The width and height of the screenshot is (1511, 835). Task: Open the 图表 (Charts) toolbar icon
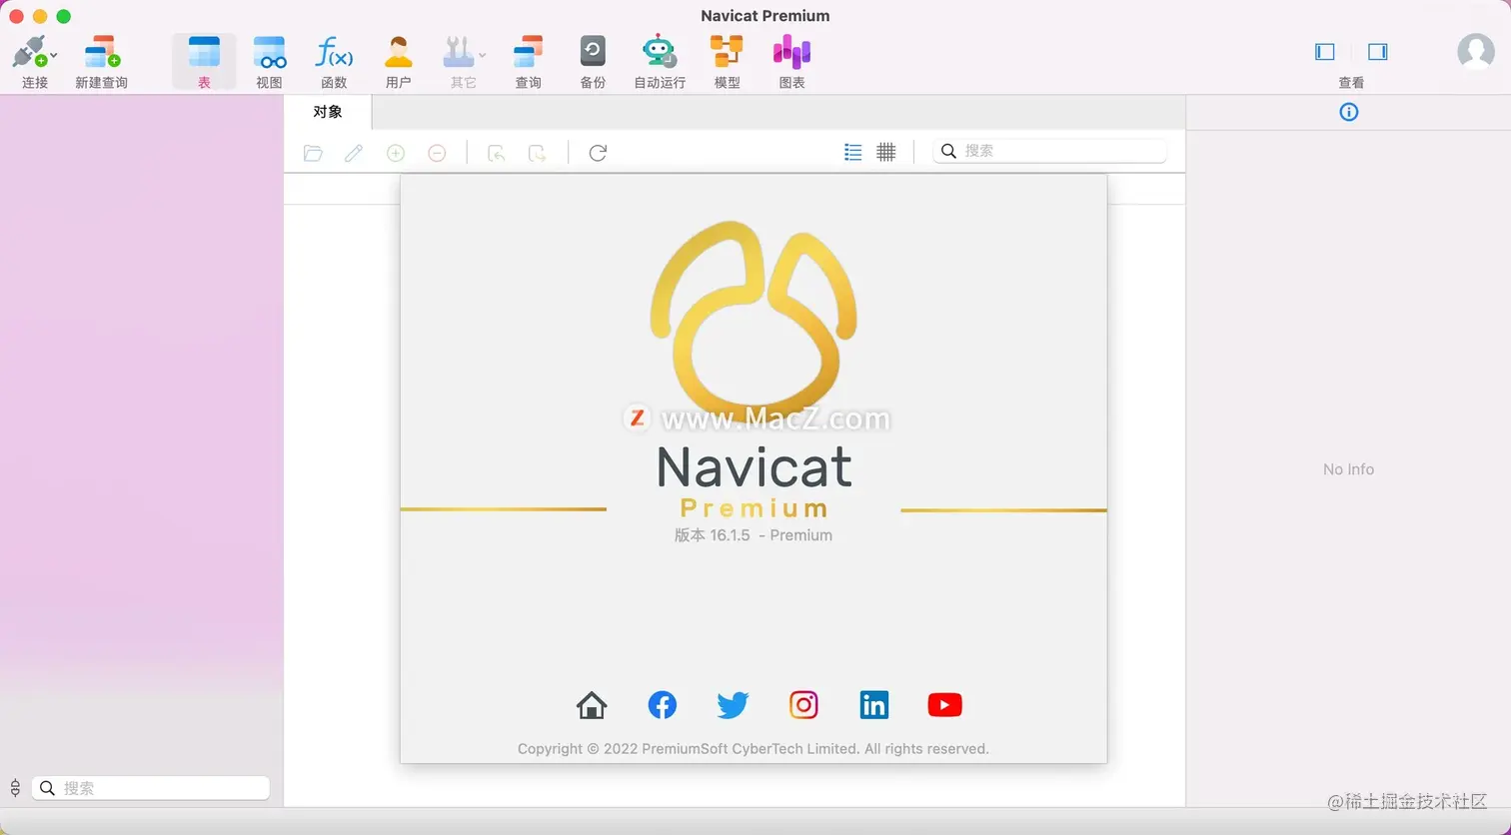coord(791,52)
